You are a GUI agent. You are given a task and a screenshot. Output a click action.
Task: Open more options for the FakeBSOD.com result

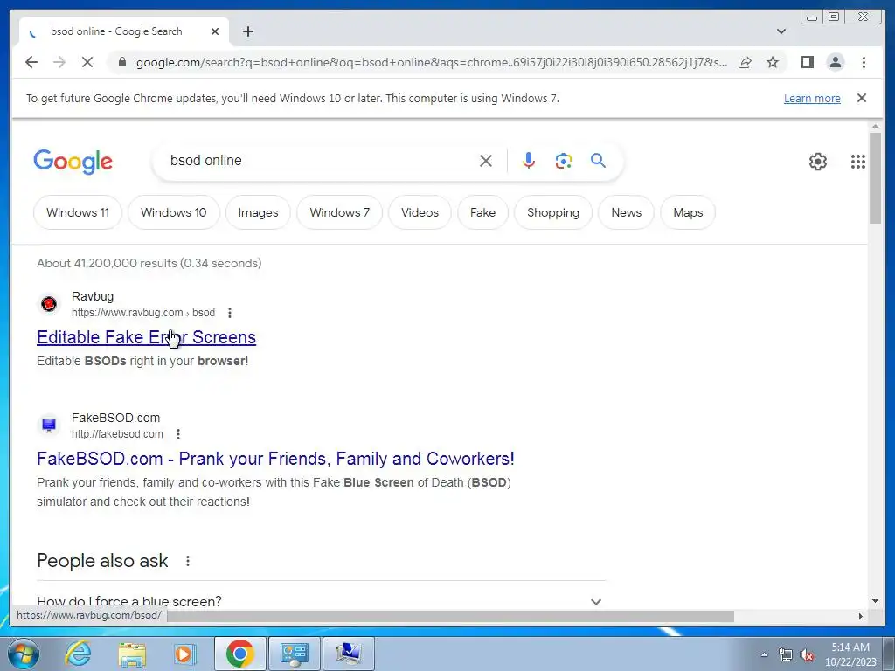point(178,434)
